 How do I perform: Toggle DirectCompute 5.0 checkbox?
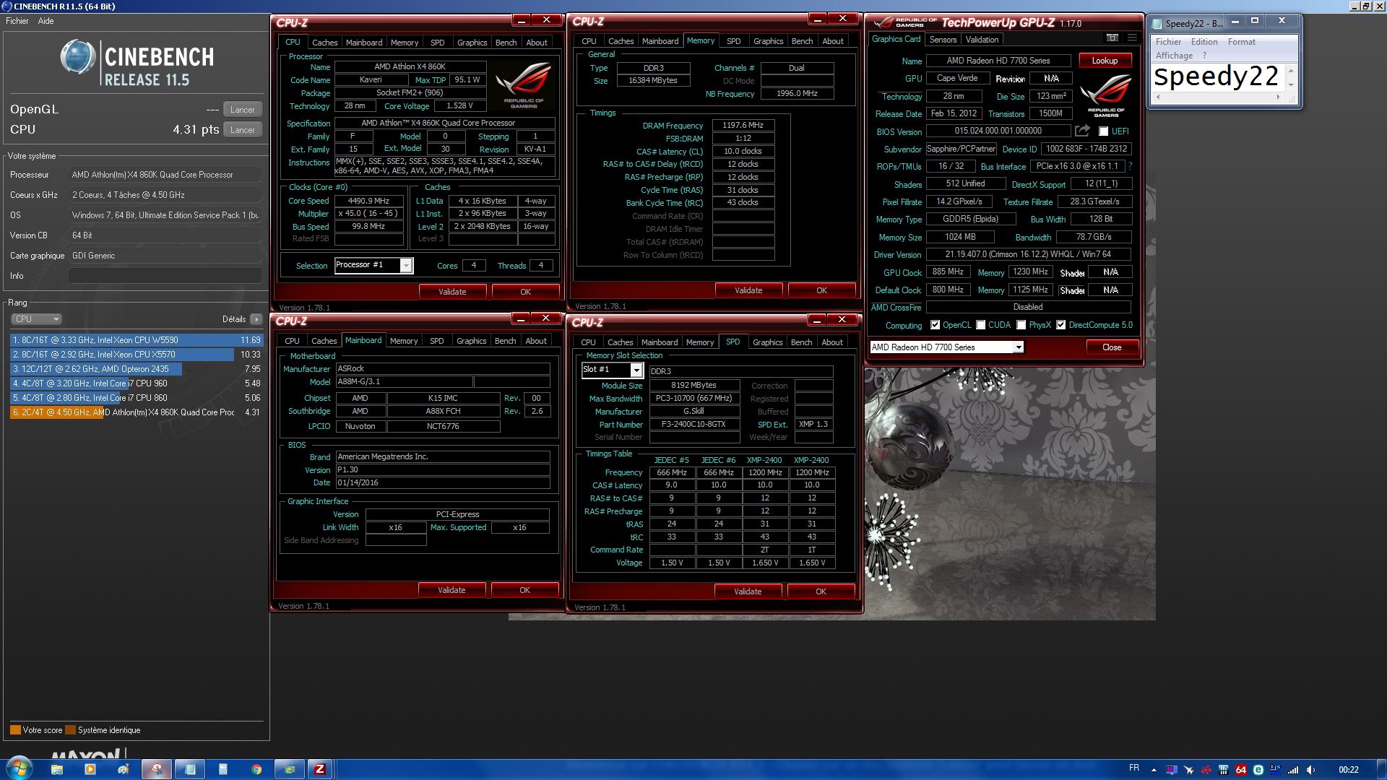click(x=1060, y=325)
